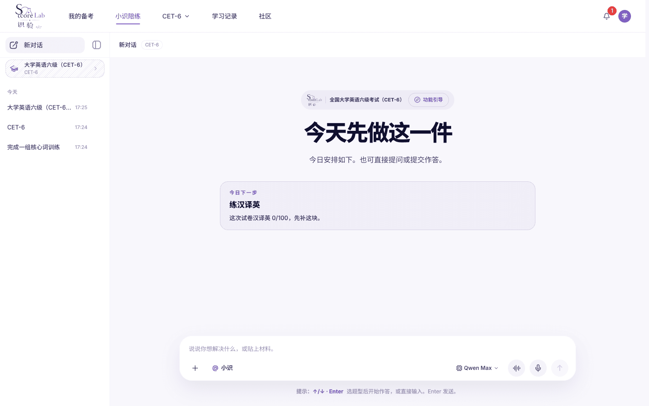649x406 pixels.
Task: Open the 社区 tab
Action: pos(265,16)
